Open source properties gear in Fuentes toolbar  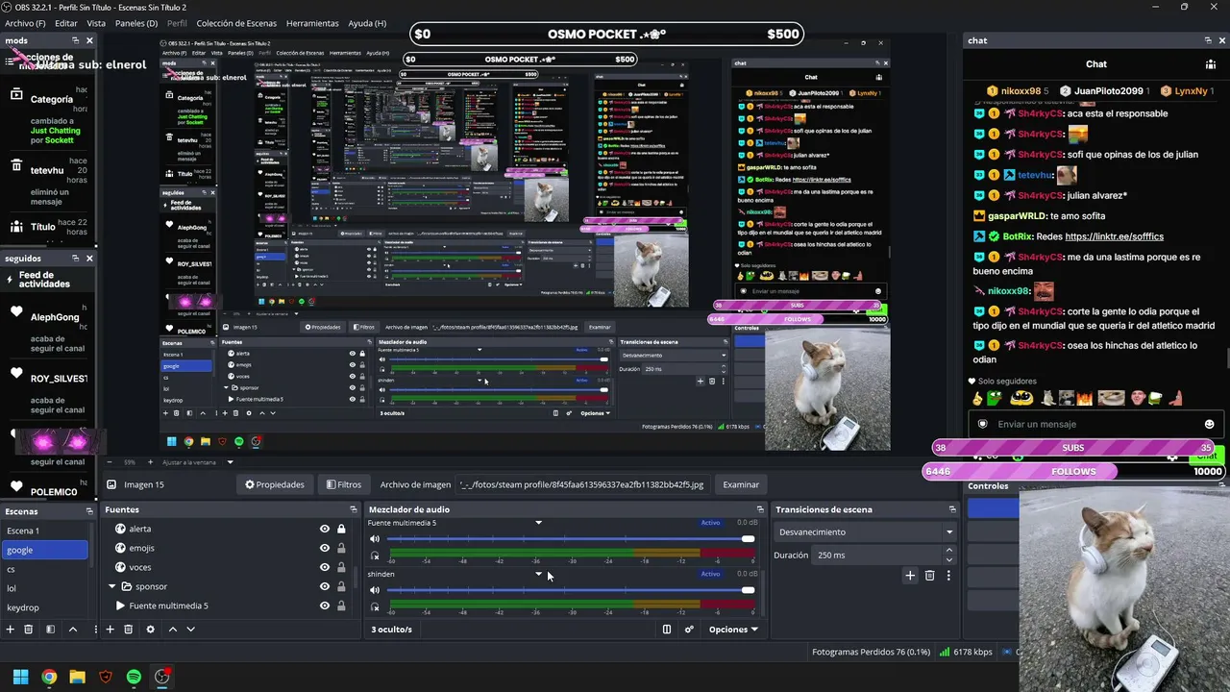(x=150, y=630)
